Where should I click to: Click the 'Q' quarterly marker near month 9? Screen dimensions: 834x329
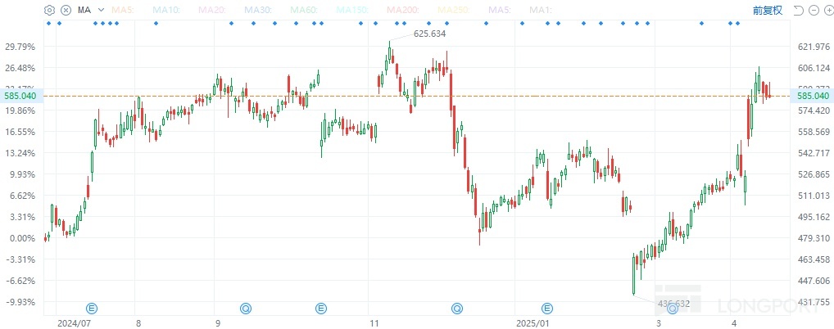click(245, 308)
